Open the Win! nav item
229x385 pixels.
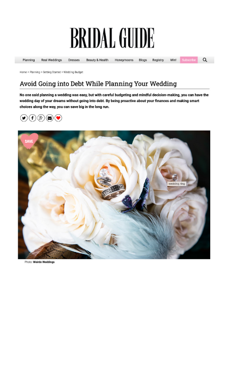click(x=173, y=60)
